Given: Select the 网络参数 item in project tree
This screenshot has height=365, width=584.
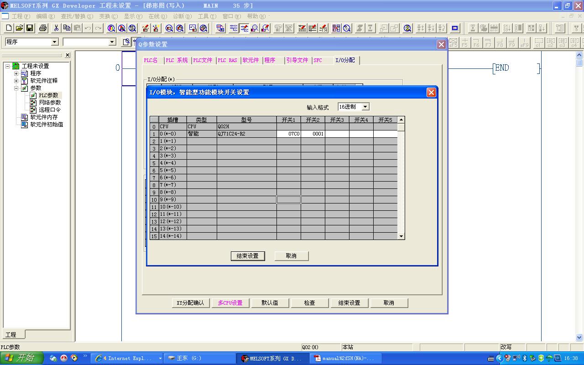Looking at the screenshot, I should pyautogui.click(x=50, y=103).
